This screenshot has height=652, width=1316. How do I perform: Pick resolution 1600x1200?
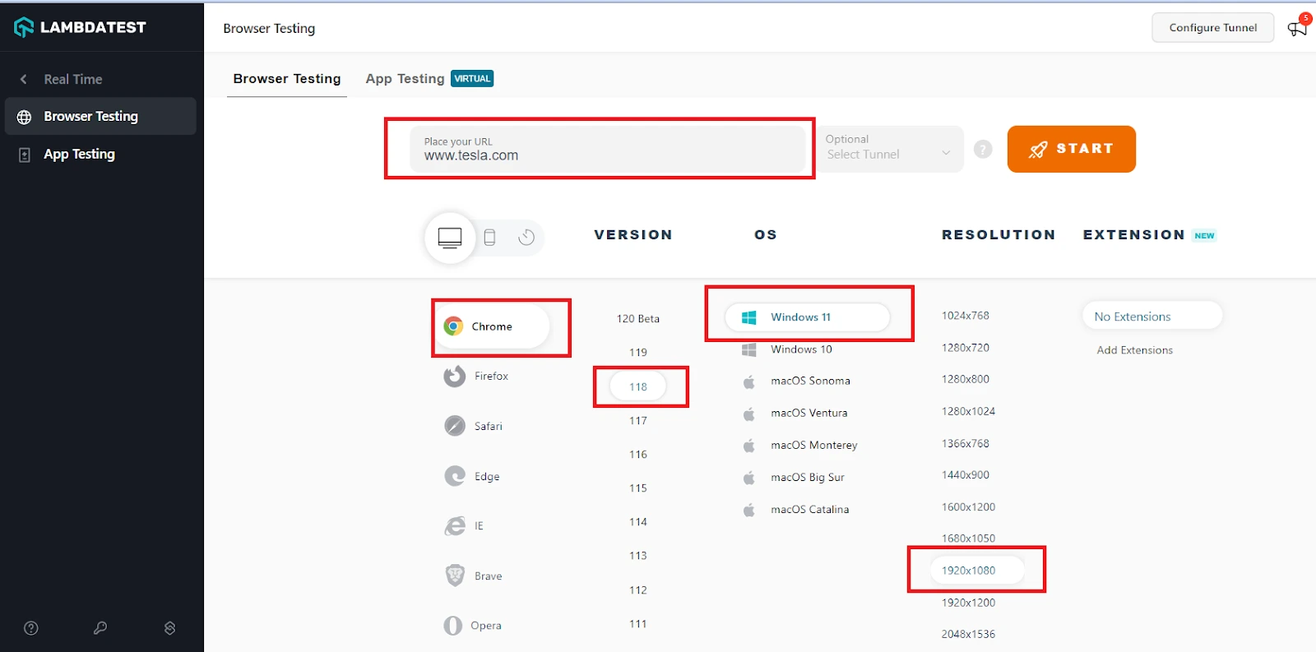pos(968,506)
